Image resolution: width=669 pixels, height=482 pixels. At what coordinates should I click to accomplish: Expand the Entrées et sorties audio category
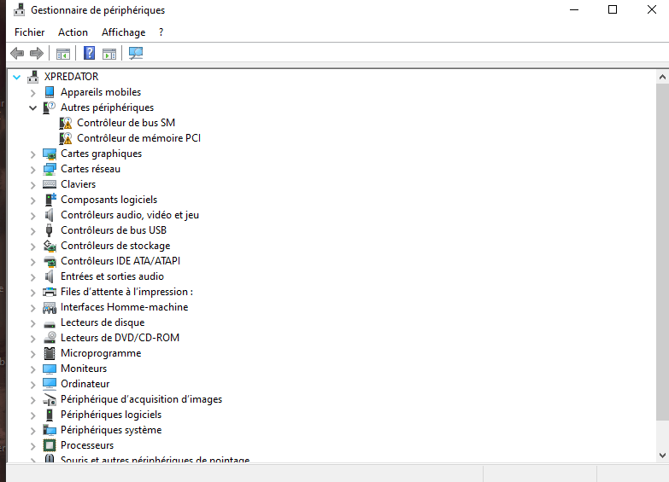32,277
